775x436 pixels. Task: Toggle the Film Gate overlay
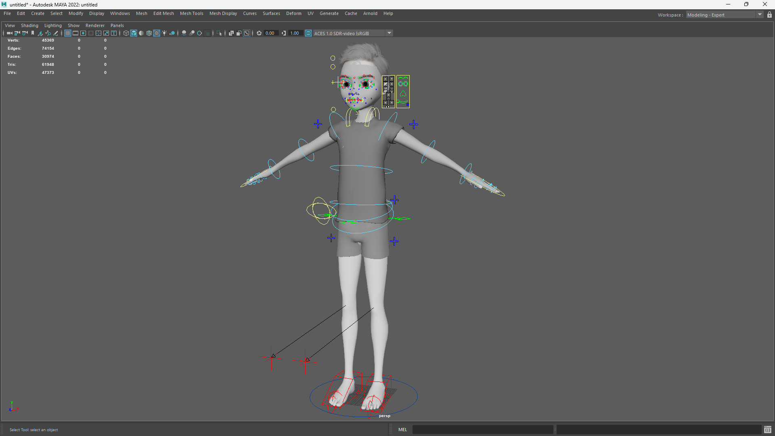(75, 33)
